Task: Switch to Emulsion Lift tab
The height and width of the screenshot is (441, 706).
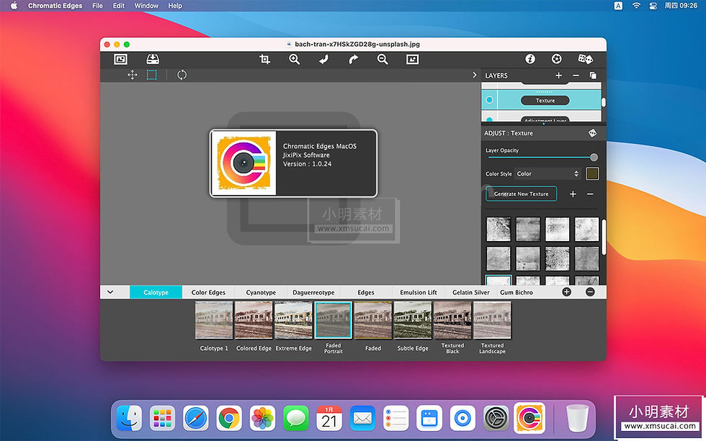Action: (419, 292)
